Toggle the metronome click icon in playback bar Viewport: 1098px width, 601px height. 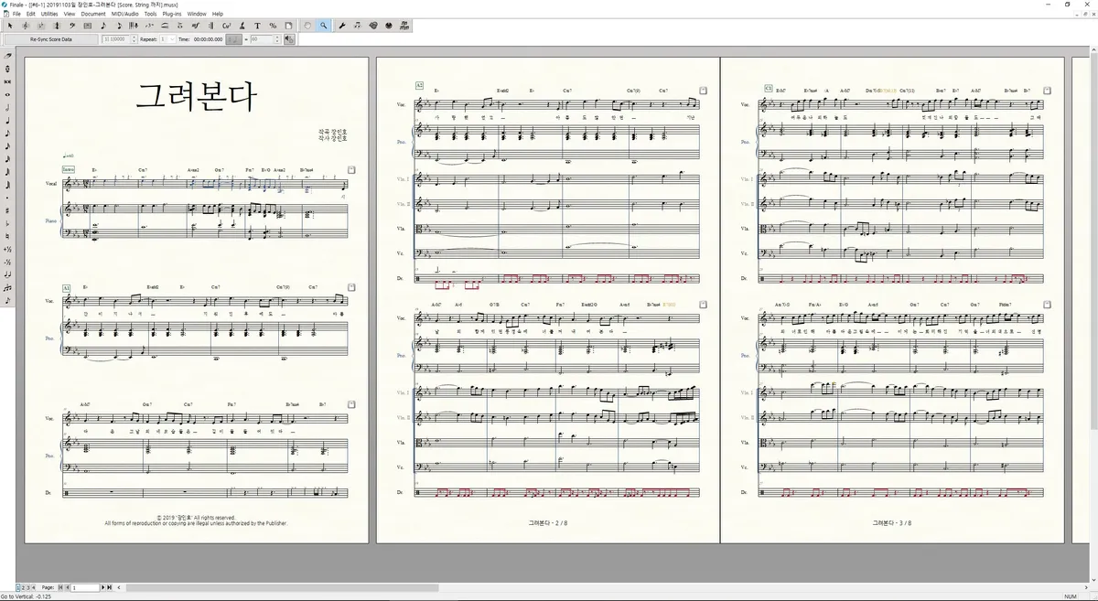(289, 39)
